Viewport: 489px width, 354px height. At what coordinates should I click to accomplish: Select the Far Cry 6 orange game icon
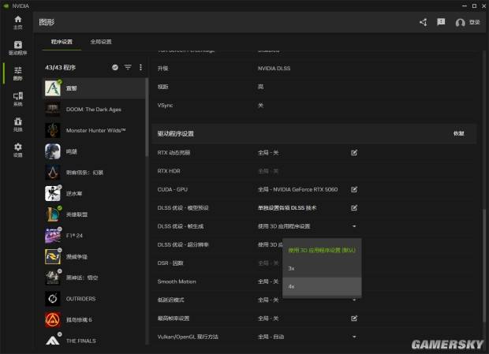(53, 320)
